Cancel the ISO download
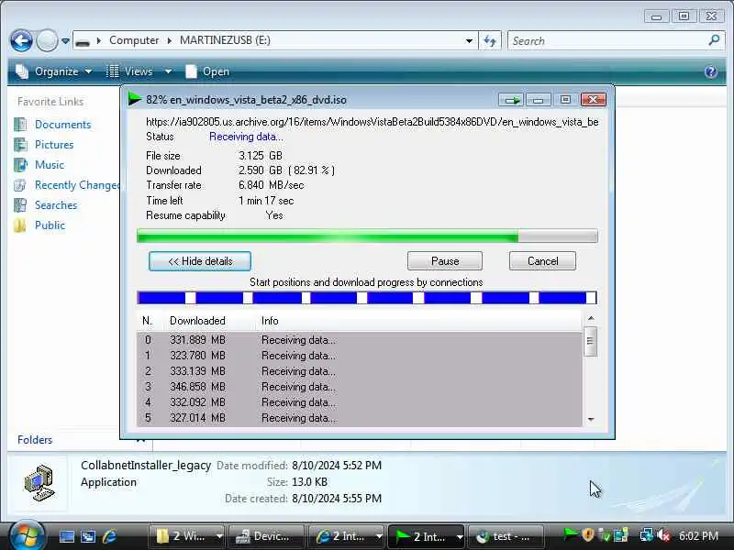This screenshot has width=734, height=550. point(542,261)
